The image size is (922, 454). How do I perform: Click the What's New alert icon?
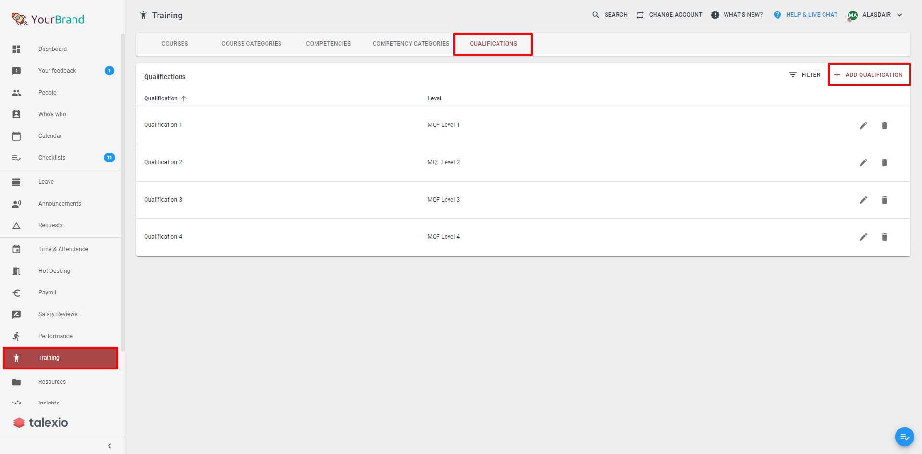715,15
